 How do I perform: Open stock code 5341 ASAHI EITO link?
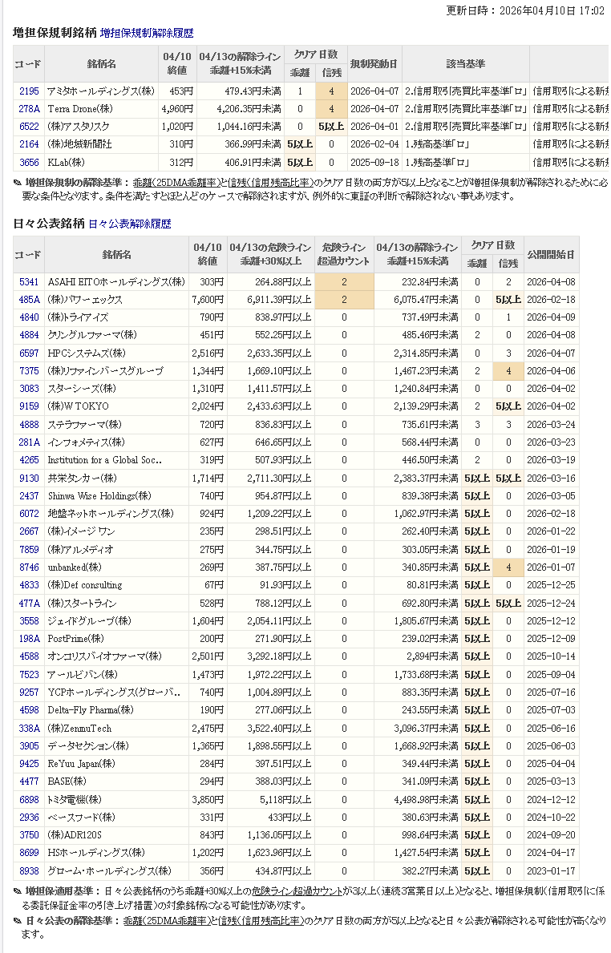point(29,281)
